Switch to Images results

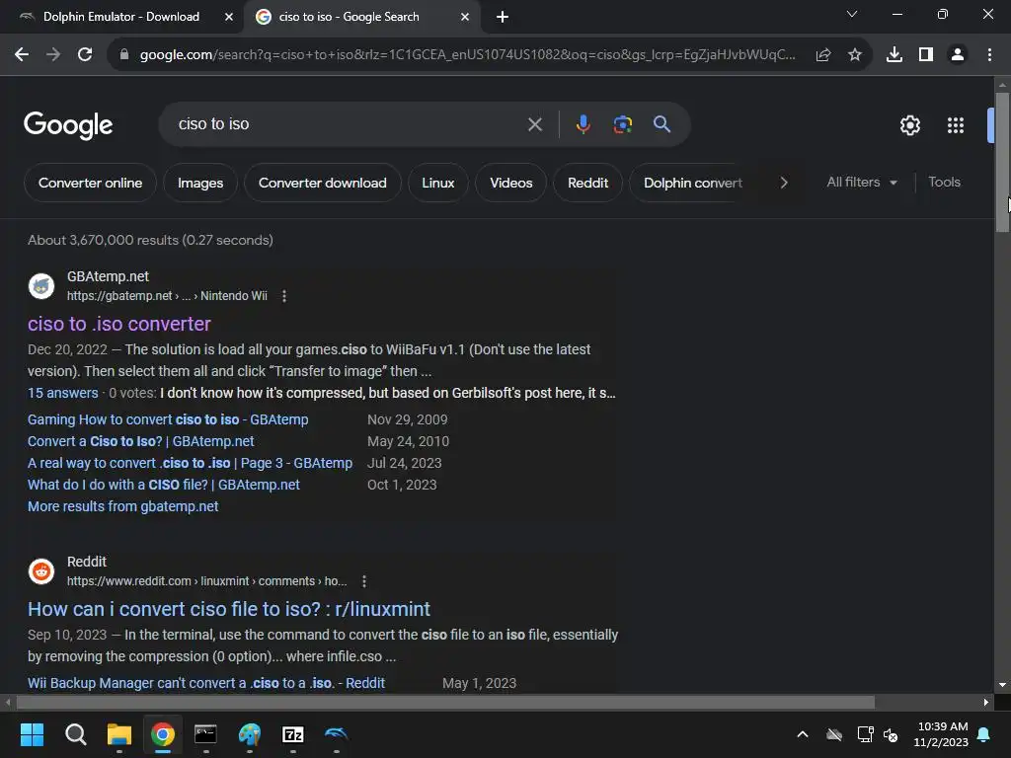click(x=200, y=183)
